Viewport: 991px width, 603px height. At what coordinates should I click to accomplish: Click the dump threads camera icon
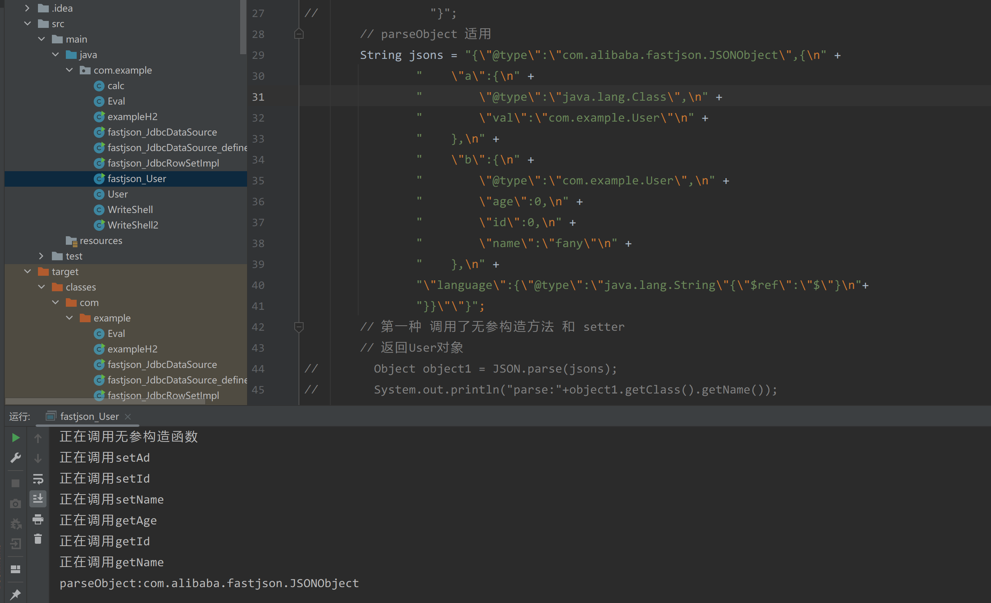pyautogui.click(x=15, y=503)
